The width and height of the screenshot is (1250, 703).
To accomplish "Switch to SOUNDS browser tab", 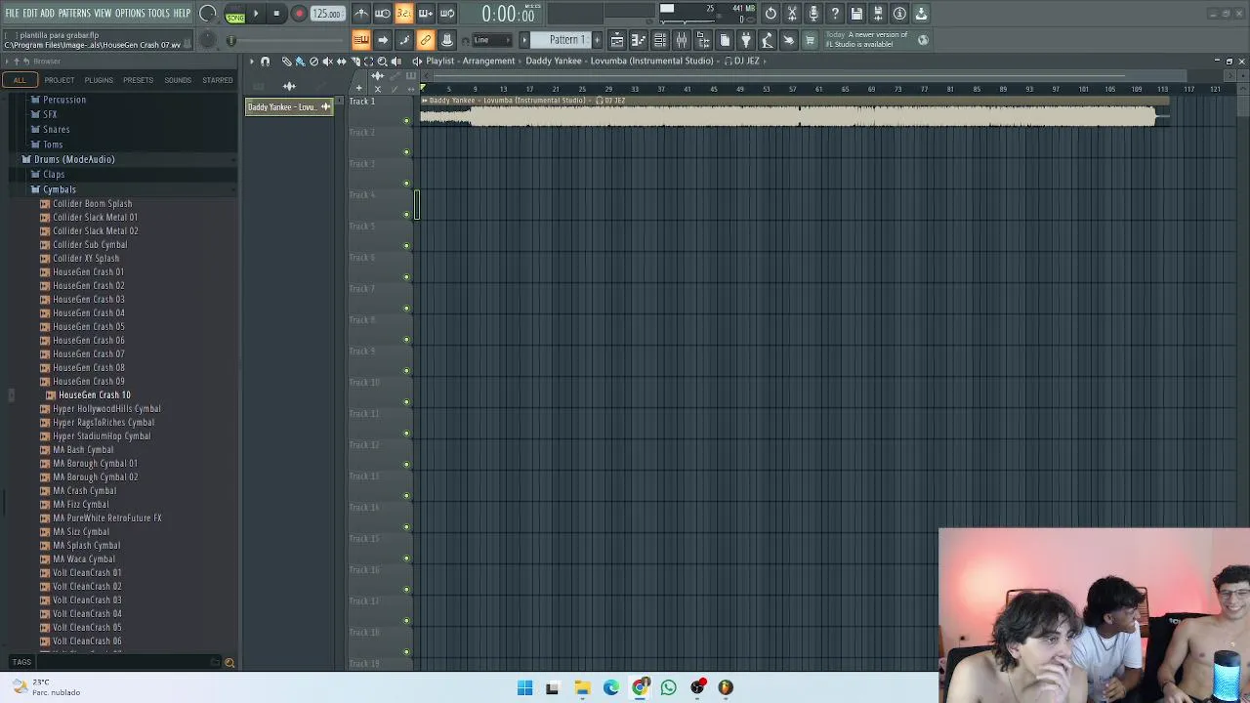I will click(x=178, y=80).
